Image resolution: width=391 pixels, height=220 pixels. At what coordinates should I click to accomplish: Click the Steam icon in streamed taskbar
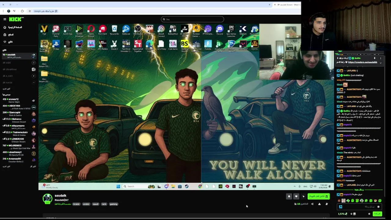click(x=187, y=186)
